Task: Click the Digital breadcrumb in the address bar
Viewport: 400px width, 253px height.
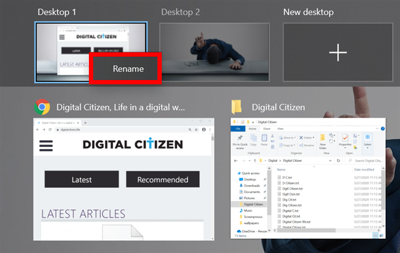Action: pyautogui.click(x=272, y=161)
